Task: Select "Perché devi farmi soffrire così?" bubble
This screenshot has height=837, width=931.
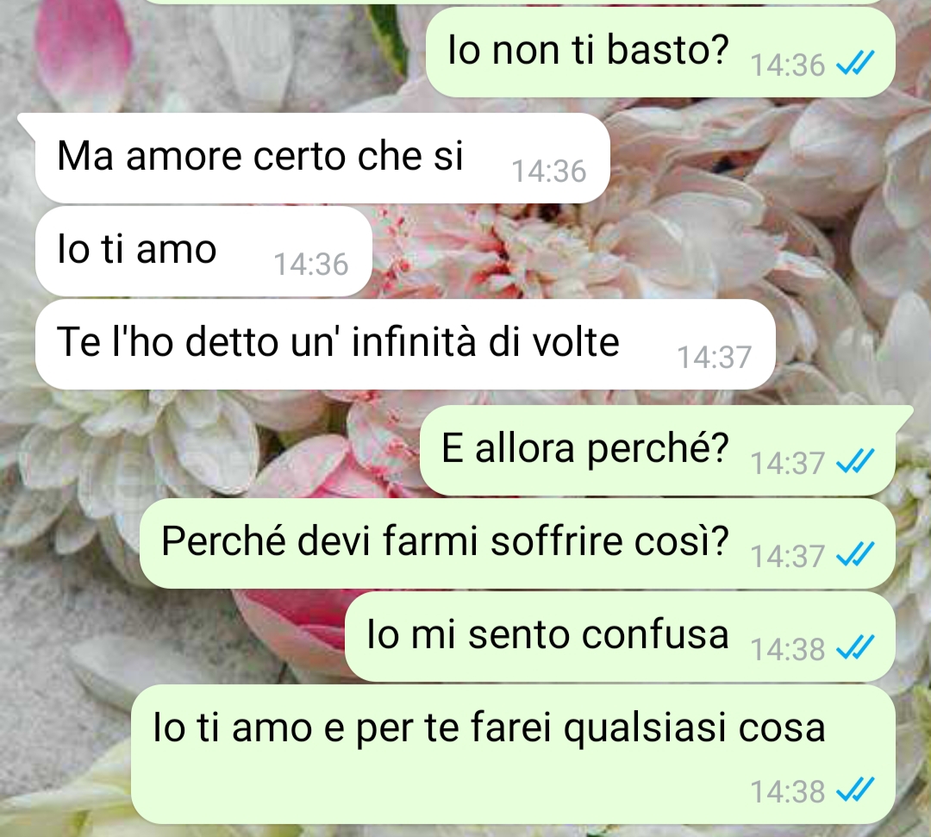Action: pos(517,544)
